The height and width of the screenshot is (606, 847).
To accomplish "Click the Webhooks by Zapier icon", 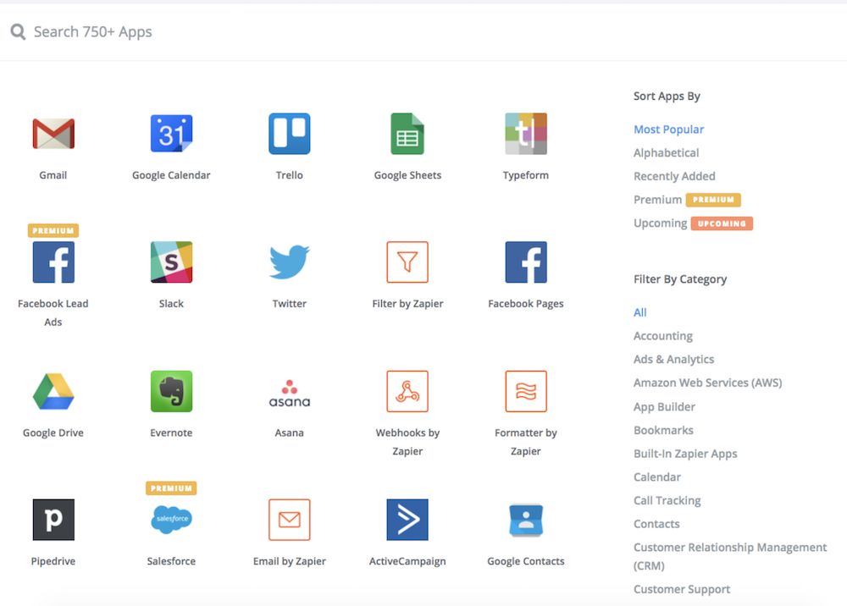I will point(407,391).
